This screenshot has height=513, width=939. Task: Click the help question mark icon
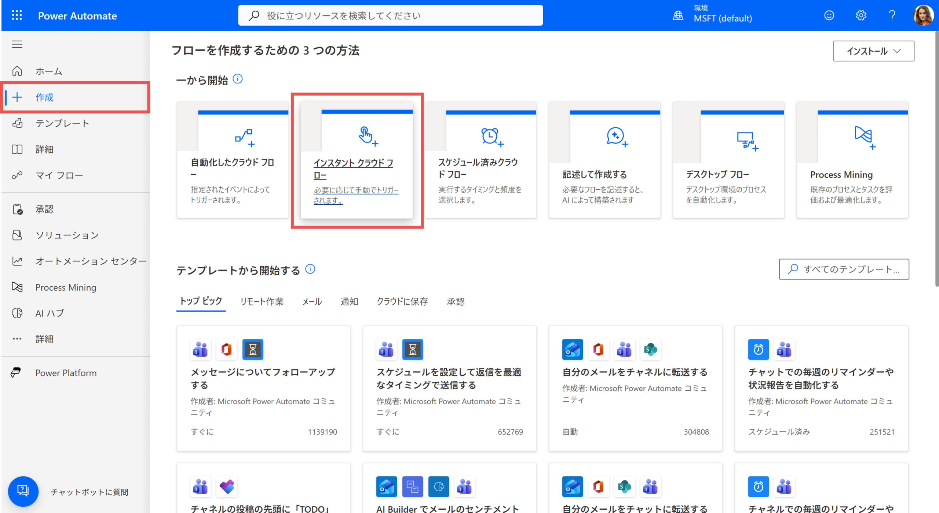click(x=892, y=15)
